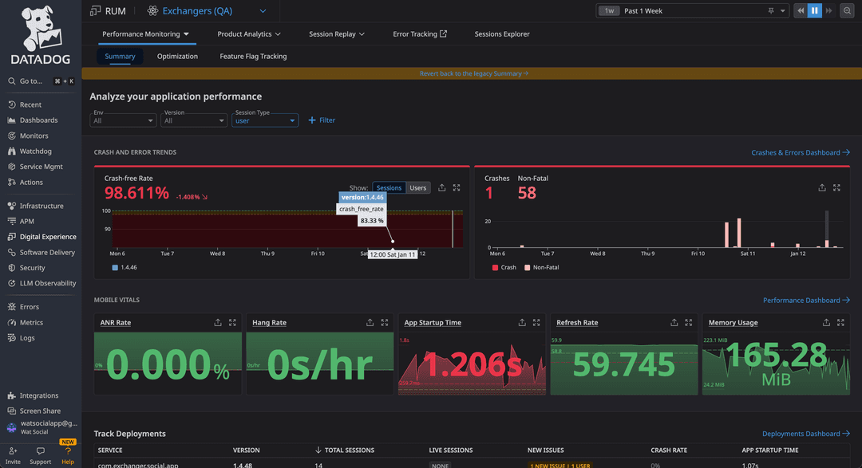Expand Crash-free Rate graph to fullscreen

click(x=457, y=188)
